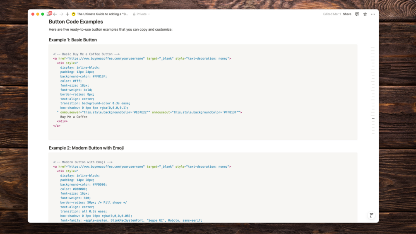This screenshot has height=234, width=416.
Task: Jump to highlighted marker in outline minimap
Action: (373, 118)
